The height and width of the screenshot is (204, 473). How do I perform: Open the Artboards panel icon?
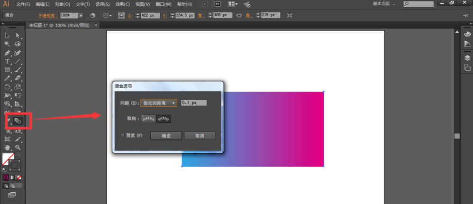[x=467, y=67]
